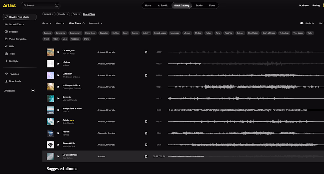
Task: Click the stems icon for Astralis
Action: [x=146, y=122]
